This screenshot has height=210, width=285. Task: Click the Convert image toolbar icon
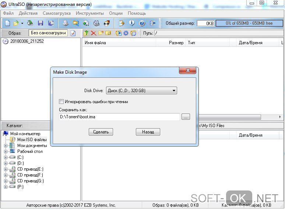86,23
